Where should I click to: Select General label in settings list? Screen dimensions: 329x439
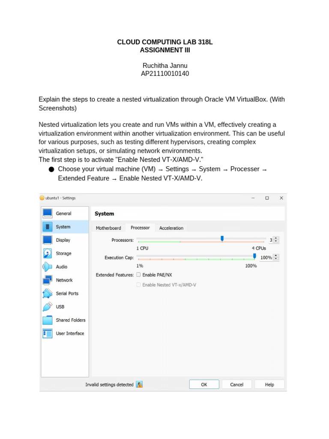63,213
